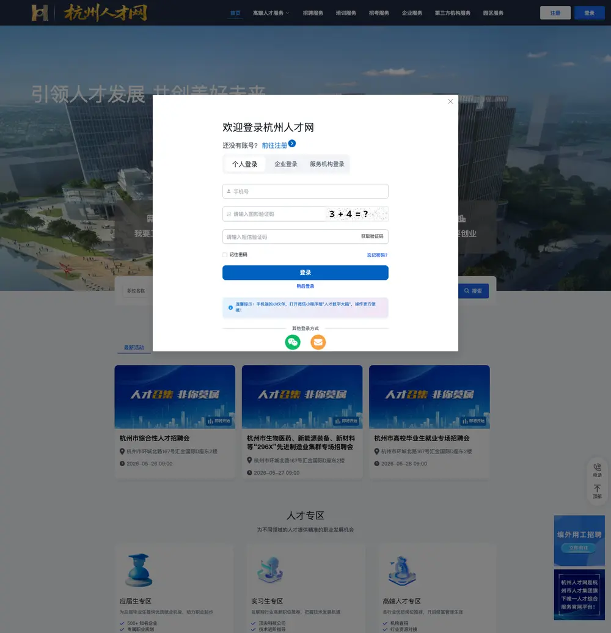This screenshot has height=633, width=611.
Task: Click the 稍后登录 link
Action: click(x=305, y=286)
